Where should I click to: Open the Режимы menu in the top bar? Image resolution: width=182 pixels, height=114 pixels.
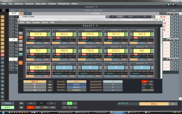click(52, 4)
